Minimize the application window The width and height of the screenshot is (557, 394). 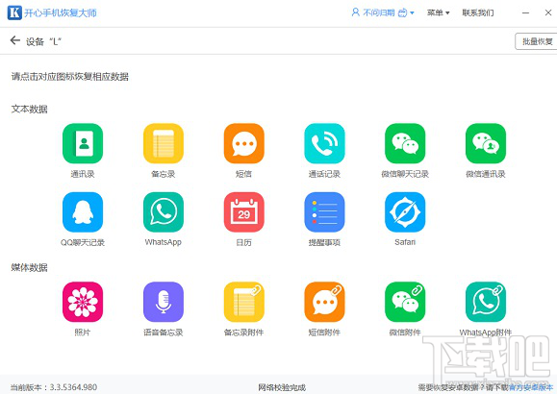(526, 12)
